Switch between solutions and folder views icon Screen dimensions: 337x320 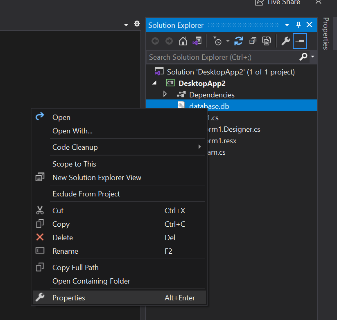point(197,41)
